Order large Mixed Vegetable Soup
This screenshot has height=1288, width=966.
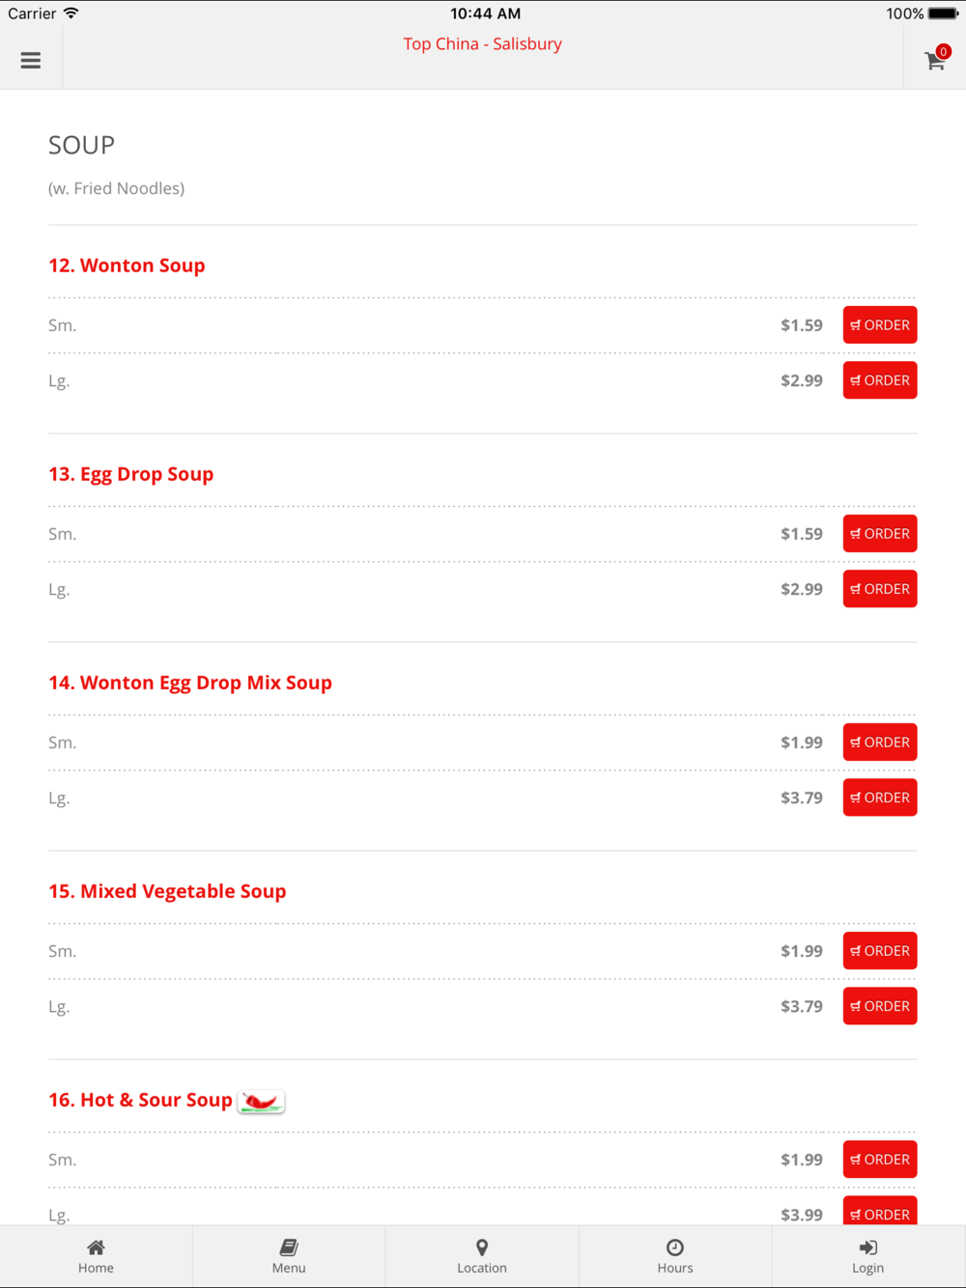[x=880, y=1006]
